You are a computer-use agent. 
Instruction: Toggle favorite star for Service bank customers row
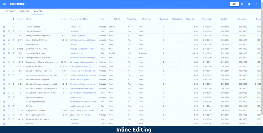(x=13, y=115)
